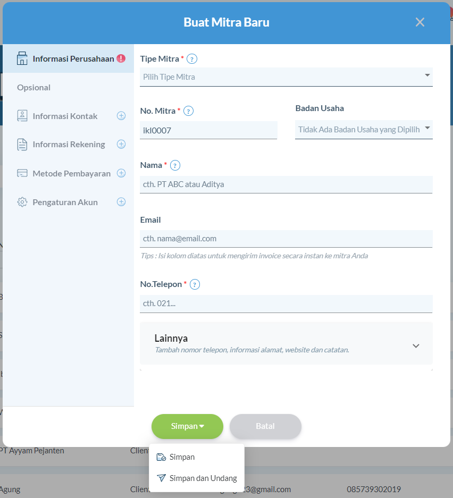Viewport: 453px width, 498px height.
Task: Click plus icon next to Metode Pembayaran
Action: click(x=121, y=173)
